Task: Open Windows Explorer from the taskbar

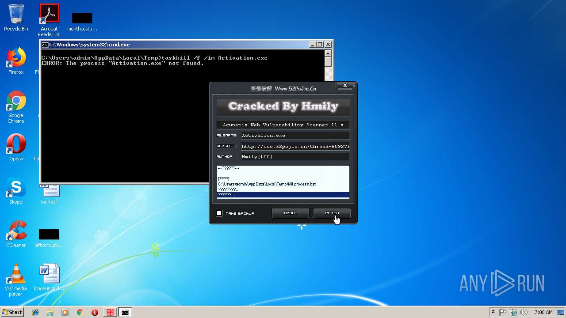Action: coord(50,312)
